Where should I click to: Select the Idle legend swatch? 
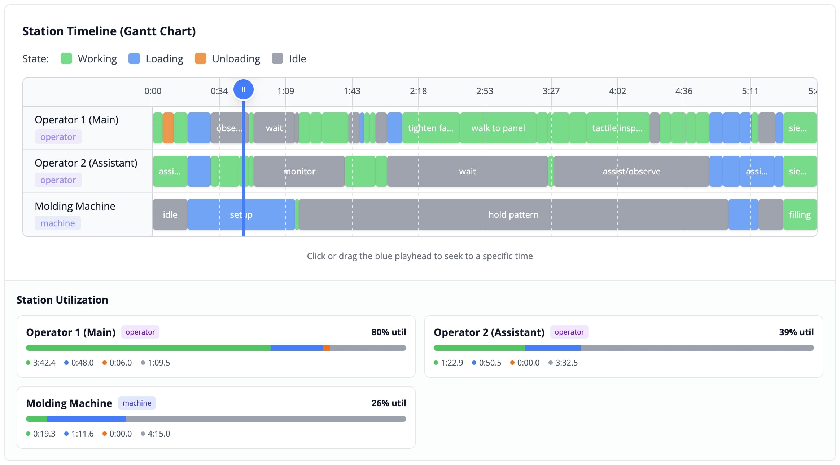click(278, 58)
